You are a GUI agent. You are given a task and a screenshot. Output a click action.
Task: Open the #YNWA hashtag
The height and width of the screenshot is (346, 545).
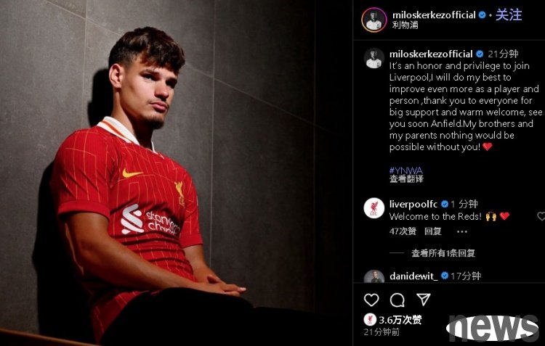pyautogui.click(x=405, y=170)
